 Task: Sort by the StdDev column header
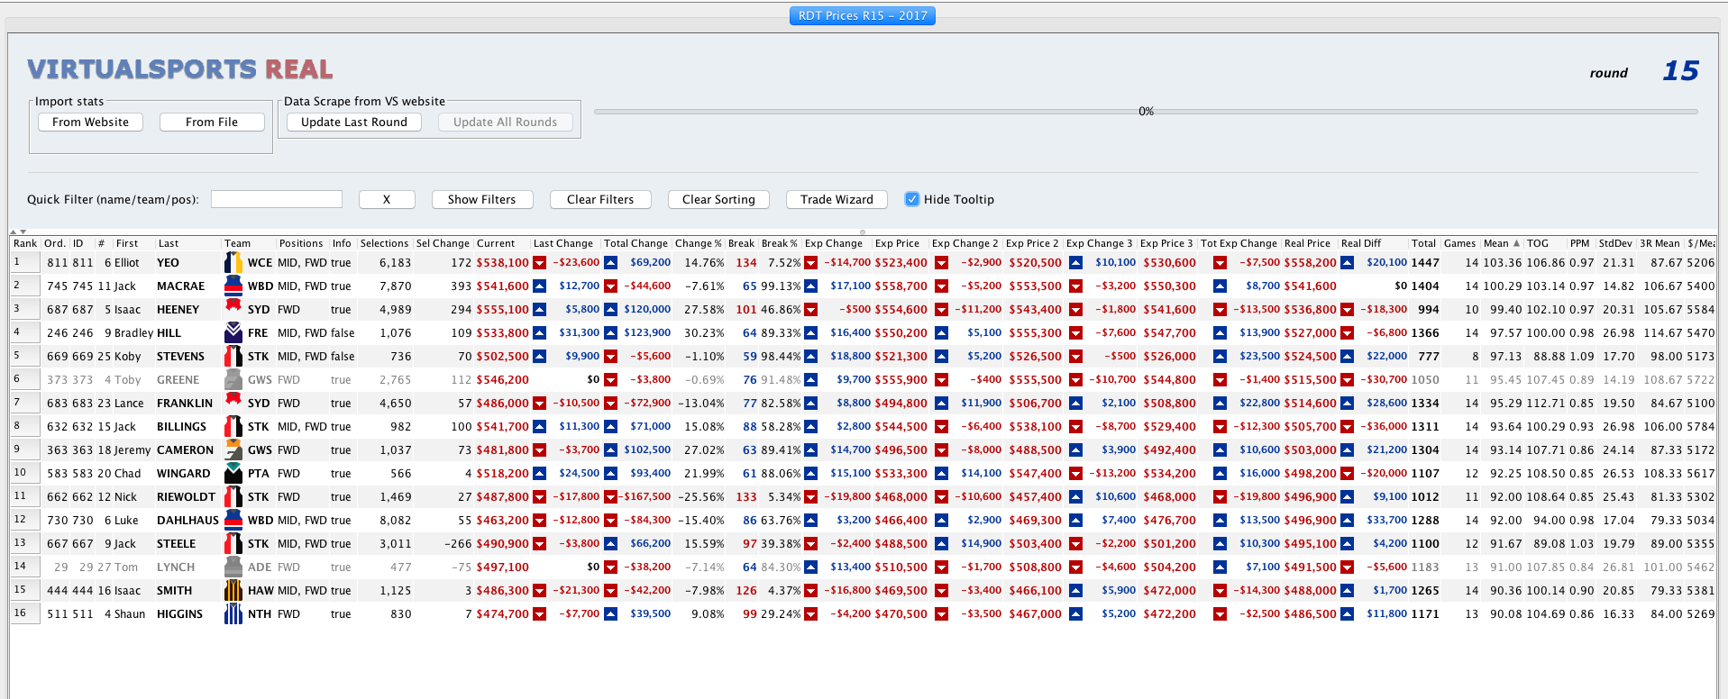[1615, 243]
